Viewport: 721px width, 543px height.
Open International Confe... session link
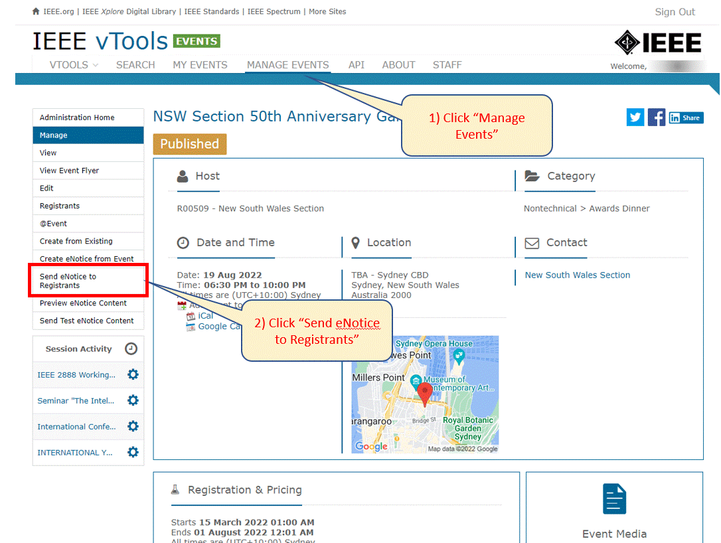[x=76, y=427]
